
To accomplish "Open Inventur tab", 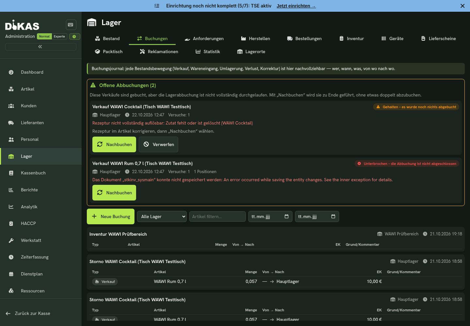I will tap(352, 38).
